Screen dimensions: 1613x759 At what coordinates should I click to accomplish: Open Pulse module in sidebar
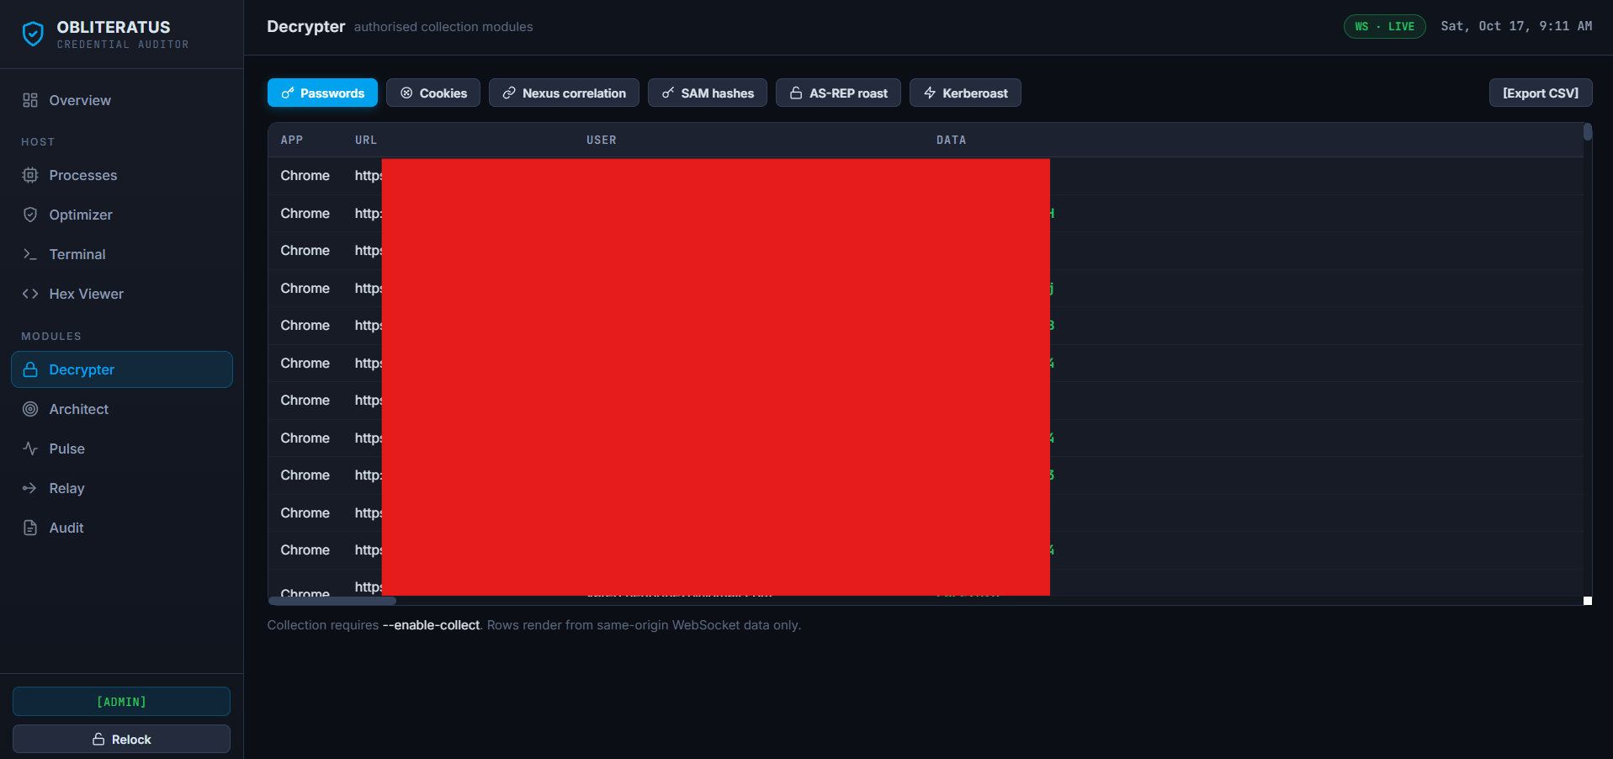pyautogui.click(x=122, y=448)
